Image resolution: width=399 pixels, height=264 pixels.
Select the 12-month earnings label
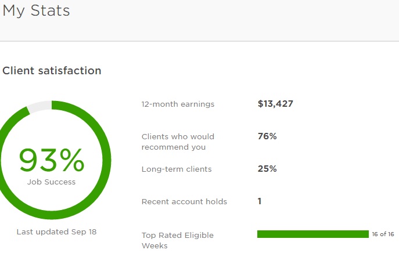tap(178, 104)
